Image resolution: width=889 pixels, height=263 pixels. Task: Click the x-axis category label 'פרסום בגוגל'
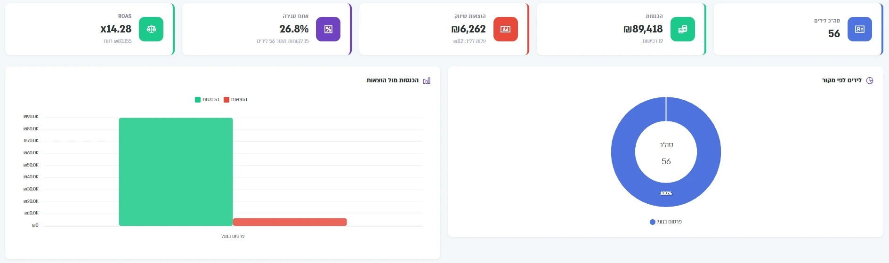pos(233,236)
